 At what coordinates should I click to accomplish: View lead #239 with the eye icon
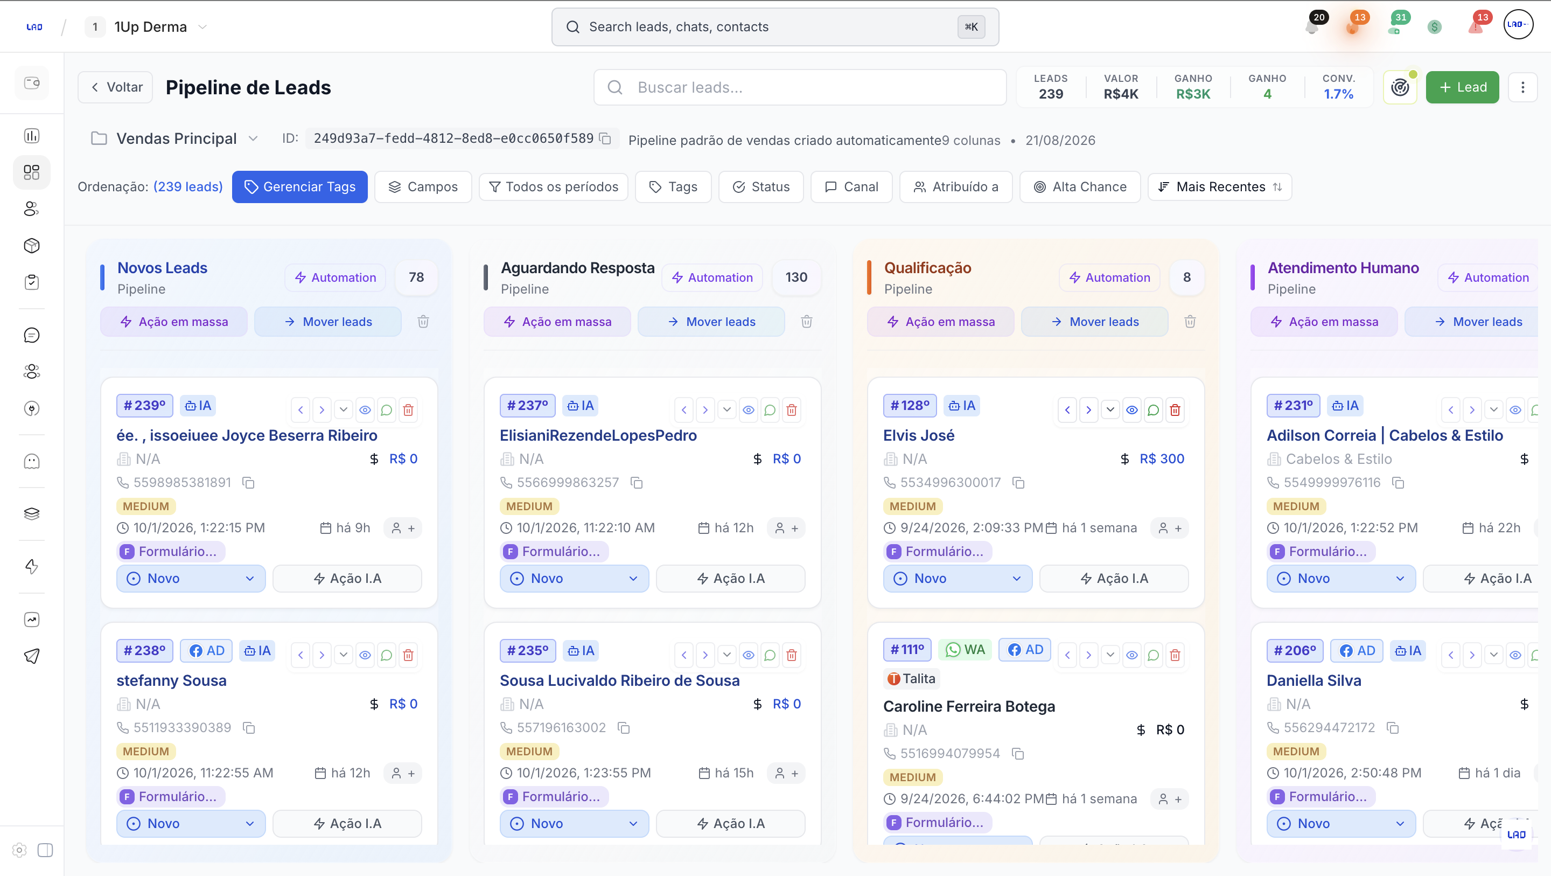(x=365, y=411)
